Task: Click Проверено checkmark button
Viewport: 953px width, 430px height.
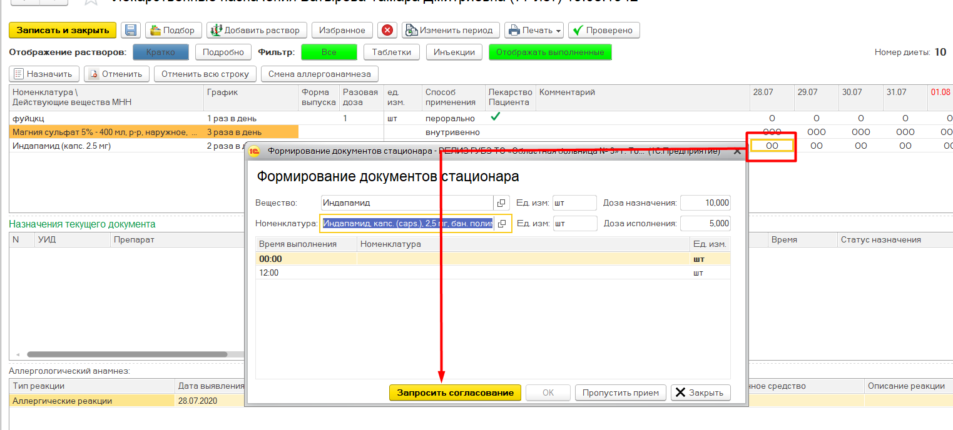Action: [603, 30]
